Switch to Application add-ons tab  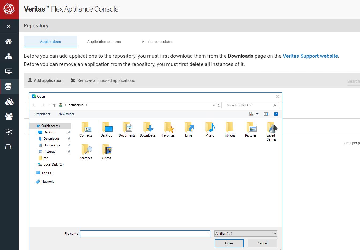tap(104, 42)
